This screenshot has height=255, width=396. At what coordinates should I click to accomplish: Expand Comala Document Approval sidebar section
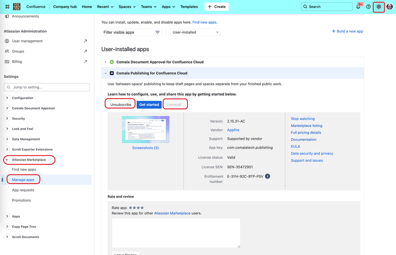click(7, 108)
